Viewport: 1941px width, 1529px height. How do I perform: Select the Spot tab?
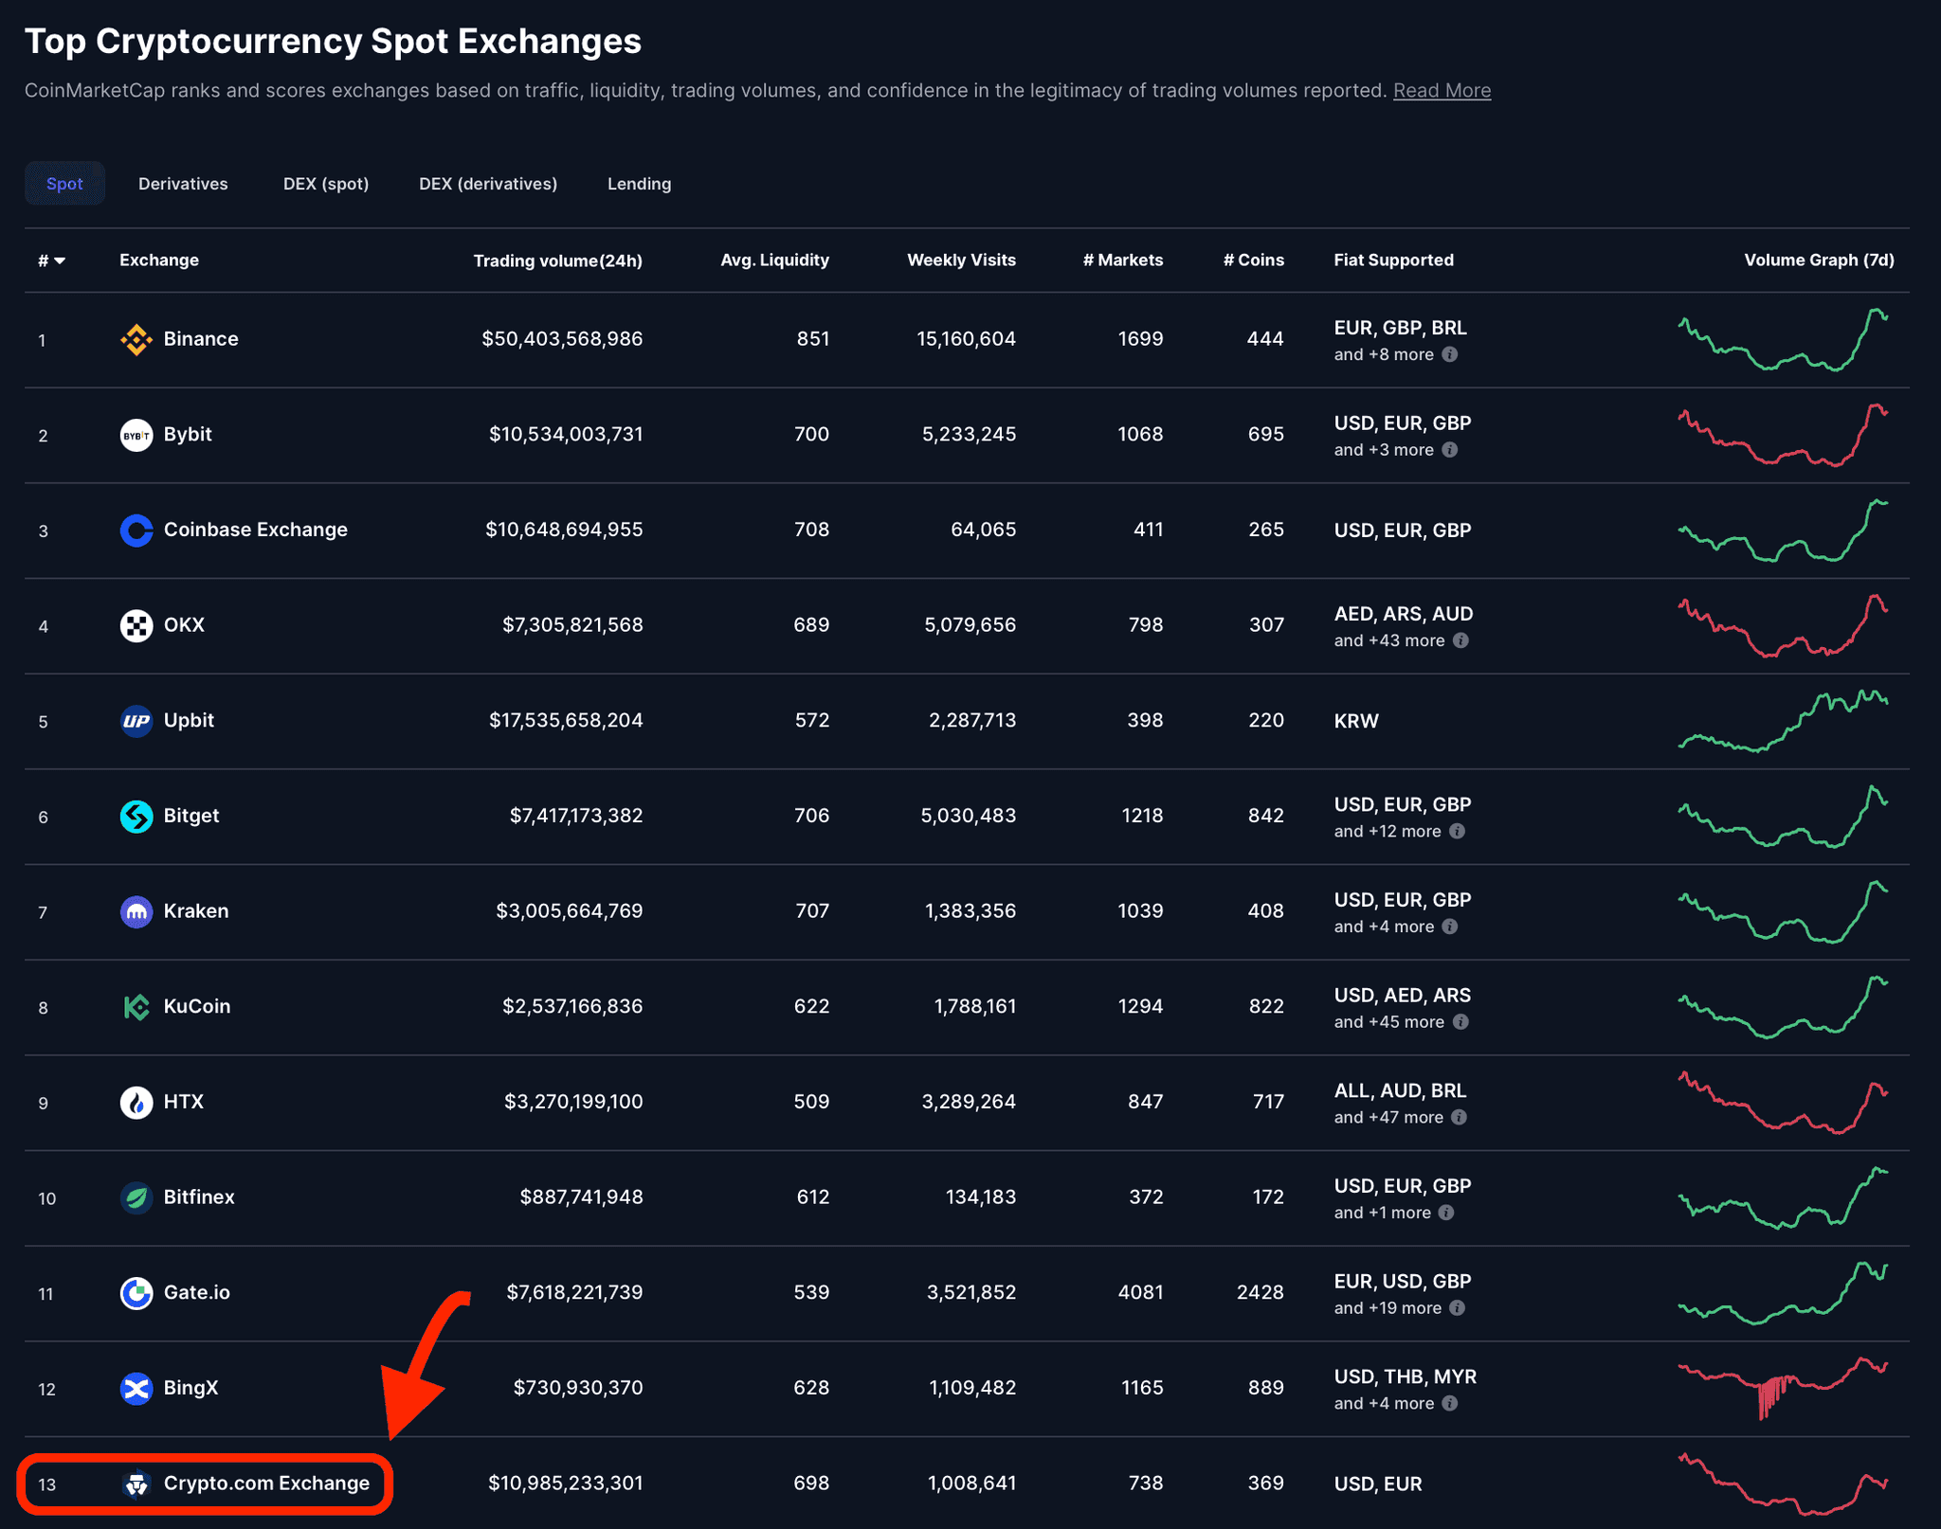click(x=64, y=184)
